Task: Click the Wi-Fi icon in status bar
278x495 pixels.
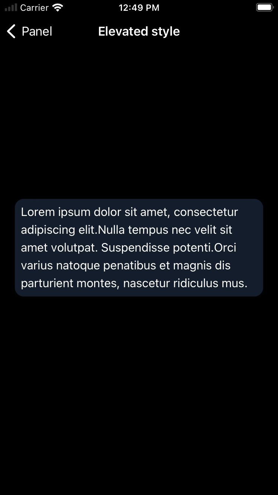Action: pos(58,7)
